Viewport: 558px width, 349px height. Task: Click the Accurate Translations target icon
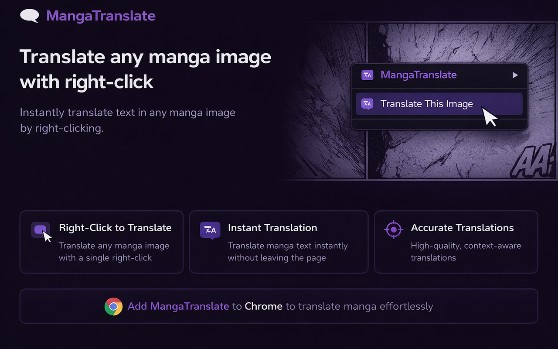pos(394,229)
